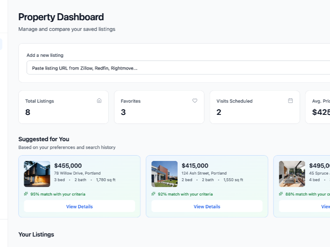This screenshot has width=330, height=247.
Task: View Details for the $415,000 Ash Street listing
Action: coord(207,207)
